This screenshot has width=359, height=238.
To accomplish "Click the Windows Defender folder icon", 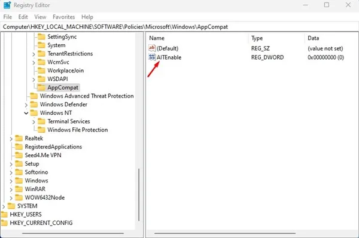I will [34, 105].
